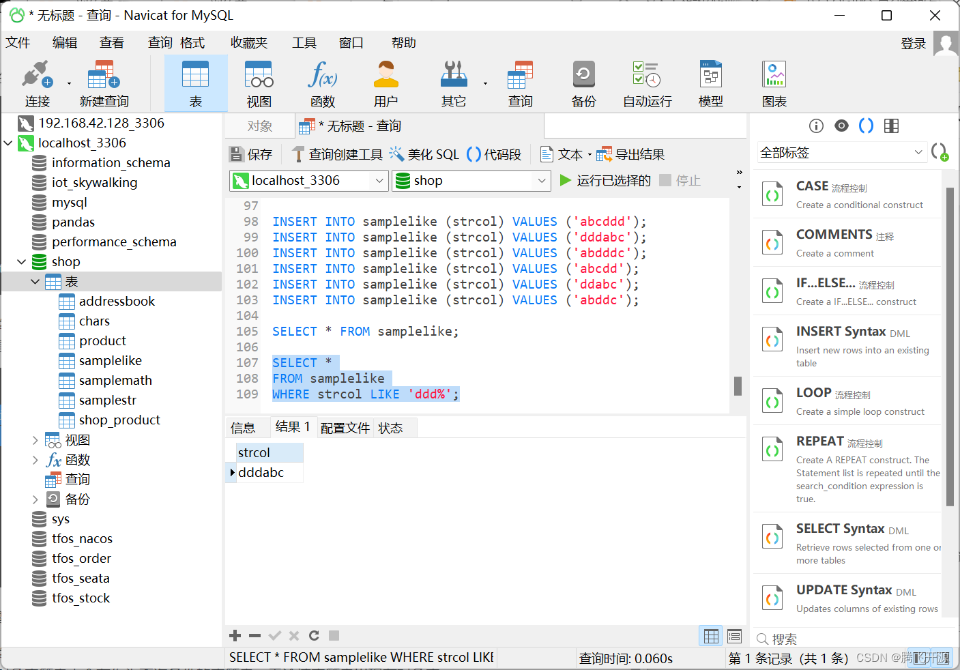The width and height of the screenshot is (960, 670).
Task: Open the 函数 (Function) toolbar icon
Action: click(x=323, y=83)
